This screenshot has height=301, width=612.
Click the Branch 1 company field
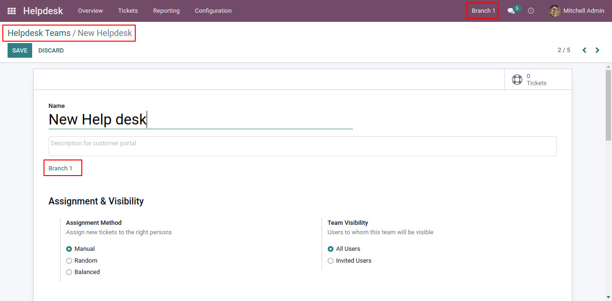click(x=61, y=168)
